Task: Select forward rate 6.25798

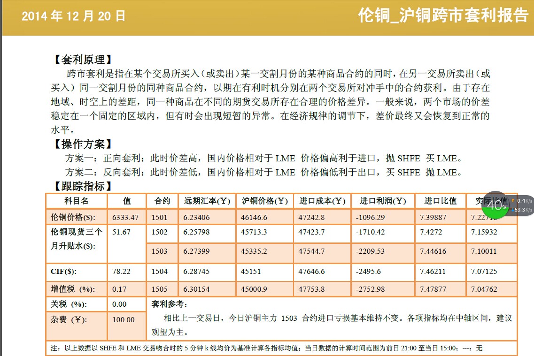Action: click(196, 232)
